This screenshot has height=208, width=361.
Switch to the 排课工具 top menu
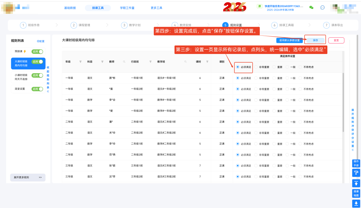tap(98, 8)
